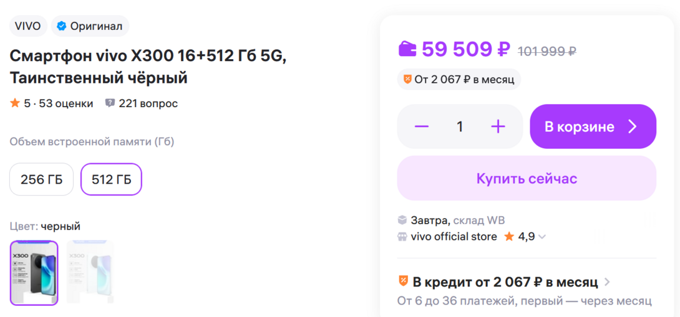Select the 512 ГБ storage option
The width and height of the screenshot is (680, 317).
click(x=111, y=179)
